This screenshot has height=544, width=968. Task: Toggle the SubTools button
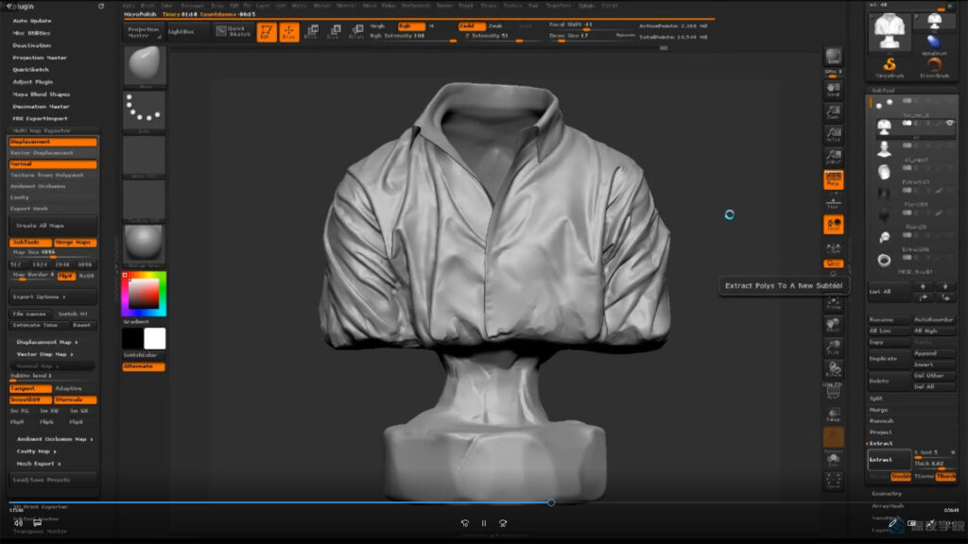(30, 243)
